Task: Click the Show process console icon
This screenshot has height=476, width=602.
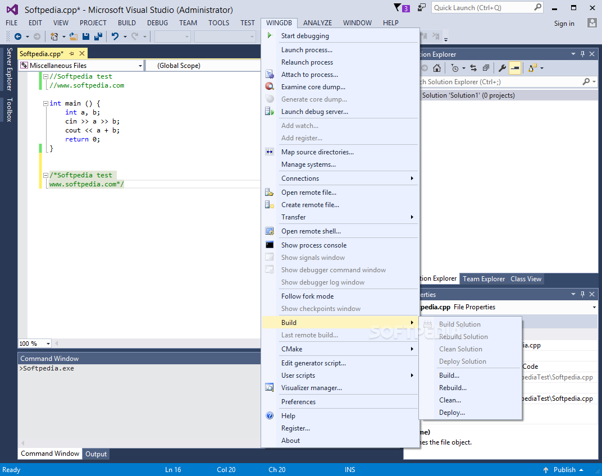Action: click(270, 245)
